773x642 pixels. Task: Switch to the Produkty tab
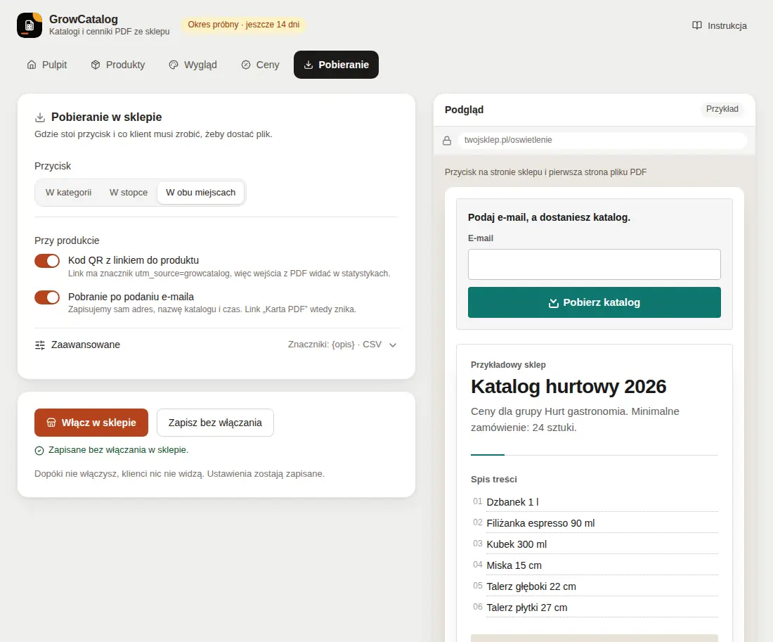click(118, 65)
